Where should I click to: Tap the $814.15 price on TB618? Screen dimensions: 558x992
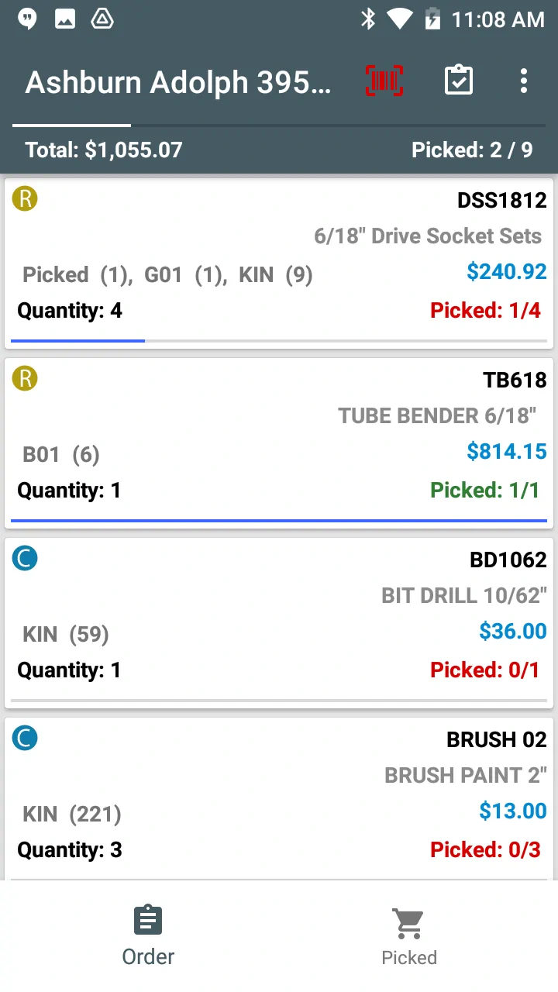(x=506, y=451)
